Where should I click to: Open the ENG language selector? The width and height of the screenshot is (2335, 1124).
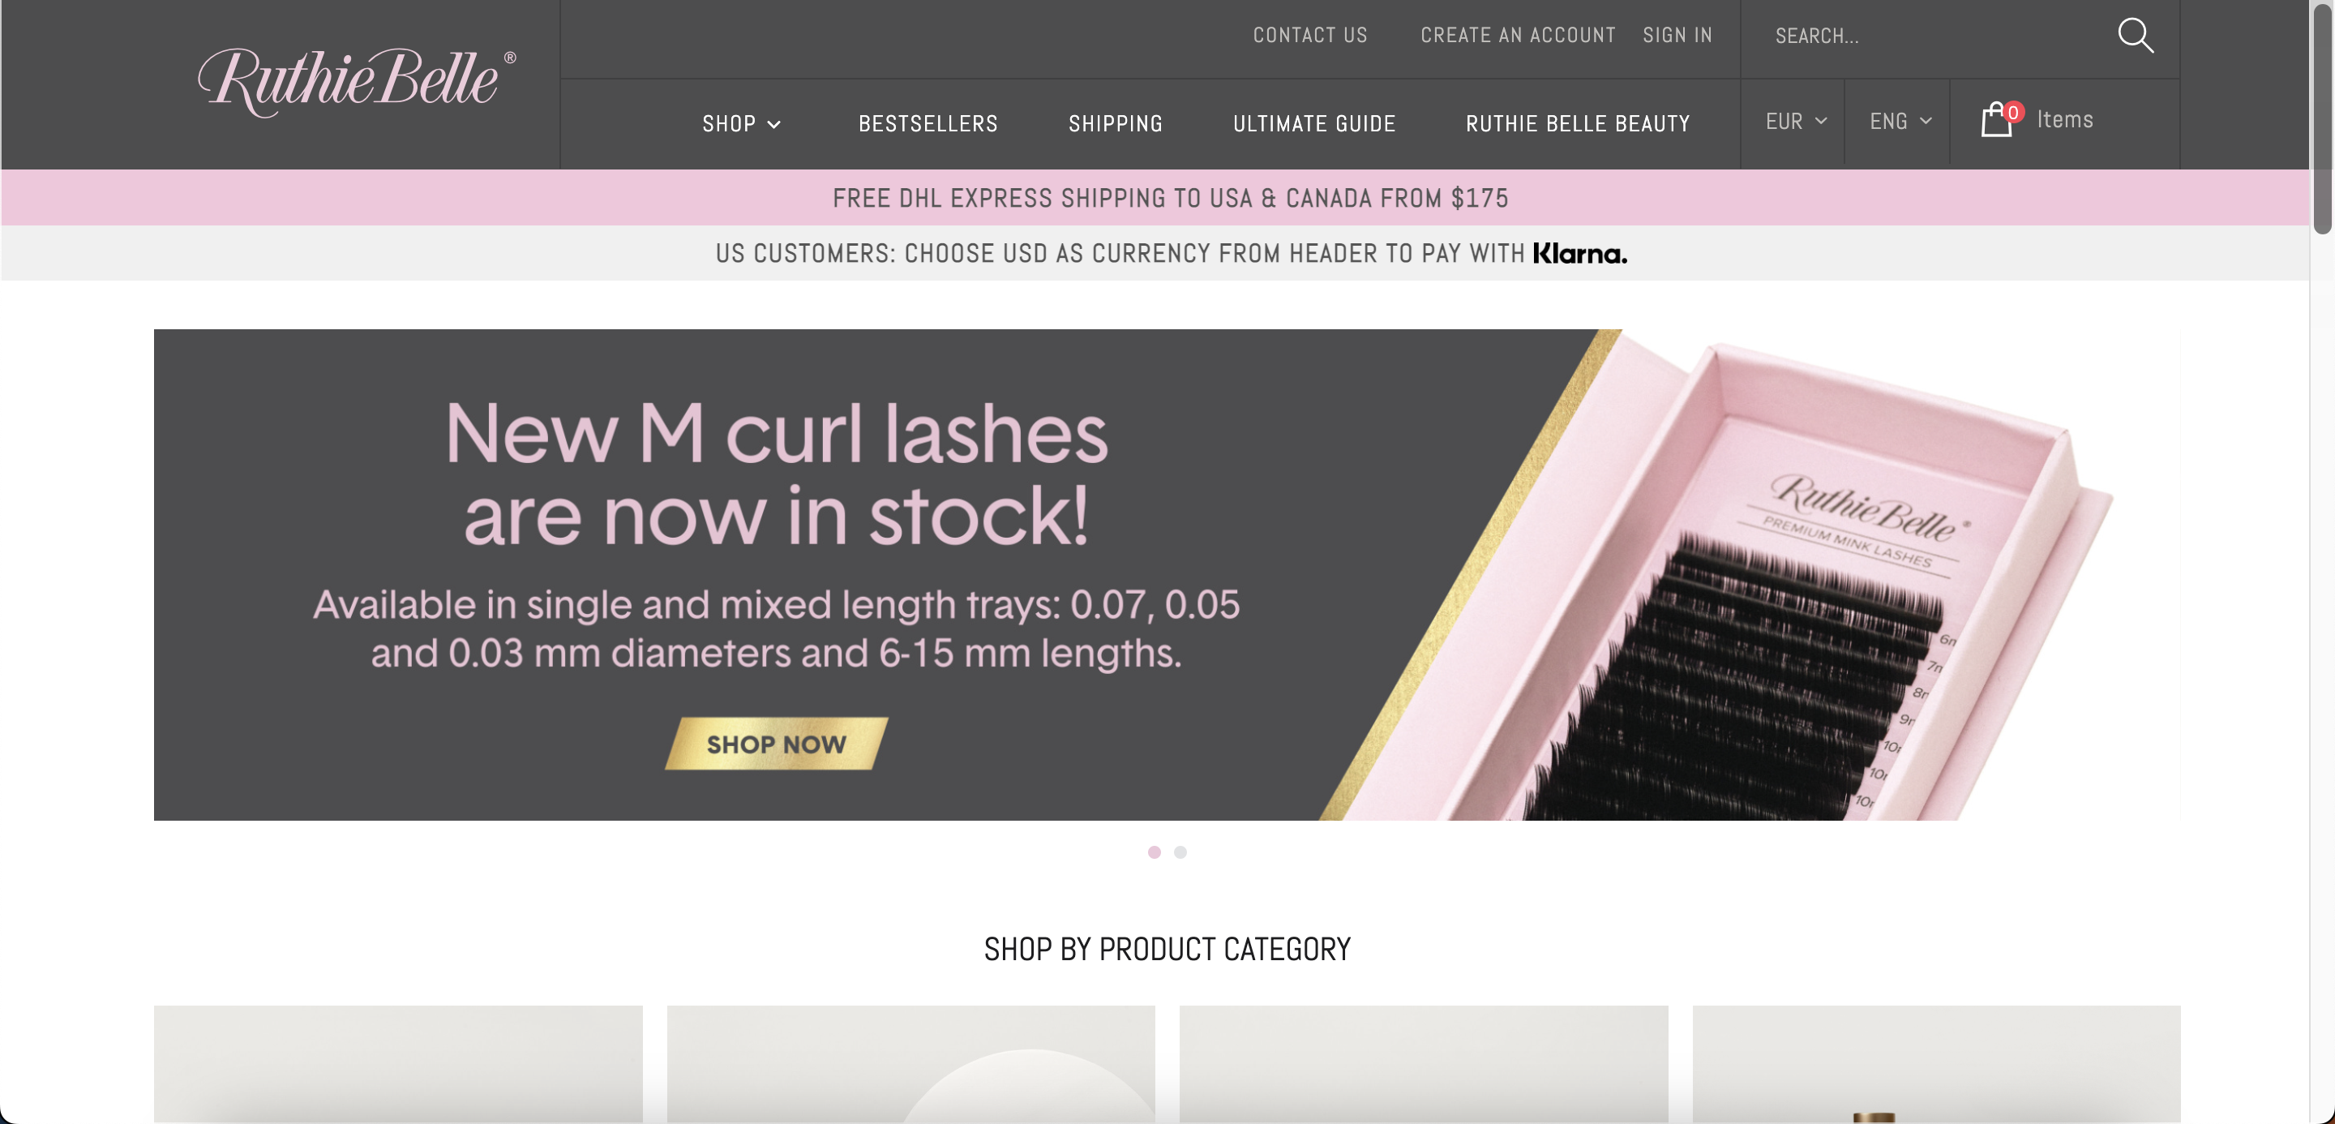[1900, 122]
